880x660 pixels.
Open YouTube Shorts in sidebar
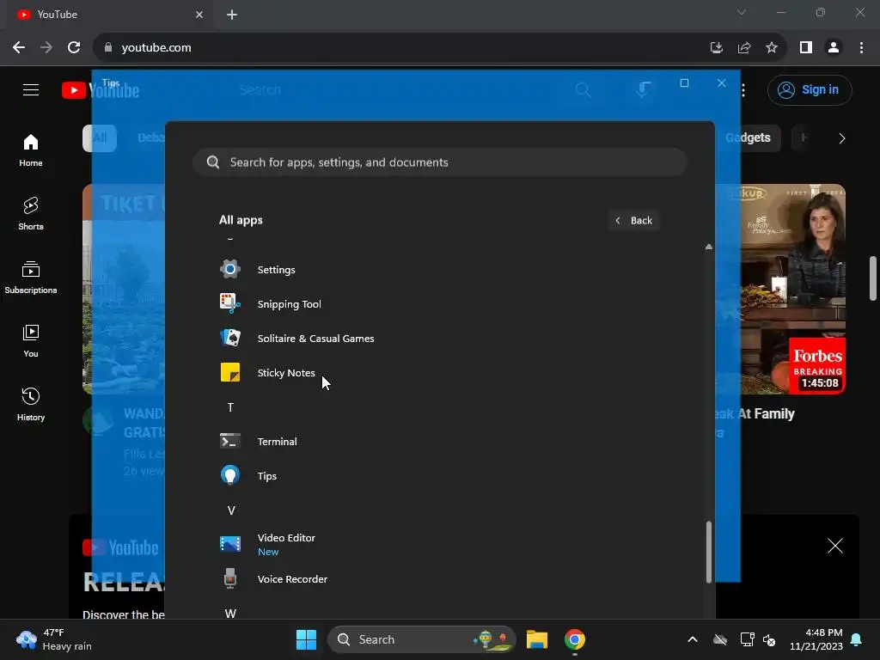(x=31, y=214)
